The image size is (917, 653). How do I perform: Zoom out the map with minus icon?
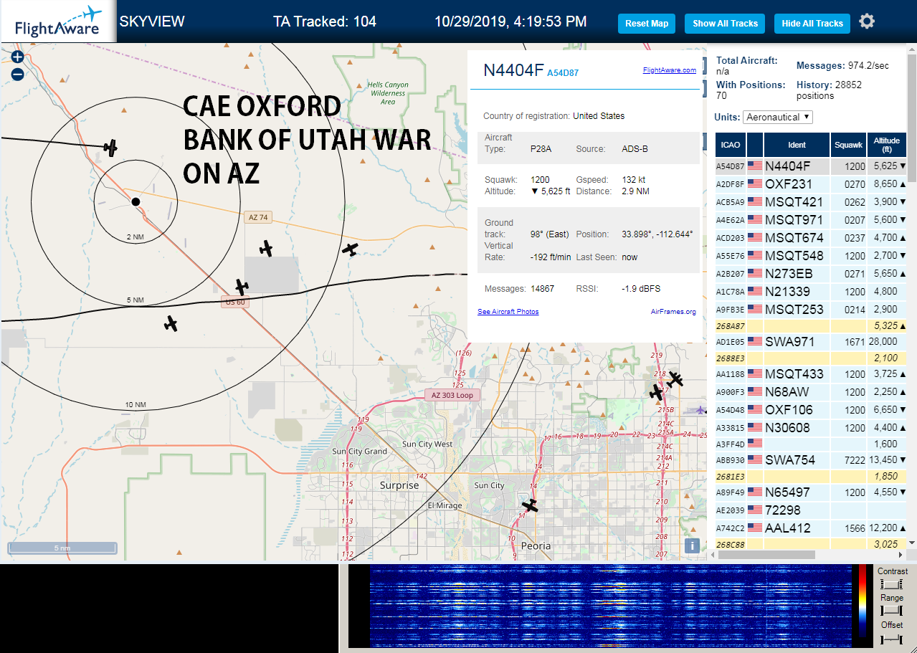17,74
